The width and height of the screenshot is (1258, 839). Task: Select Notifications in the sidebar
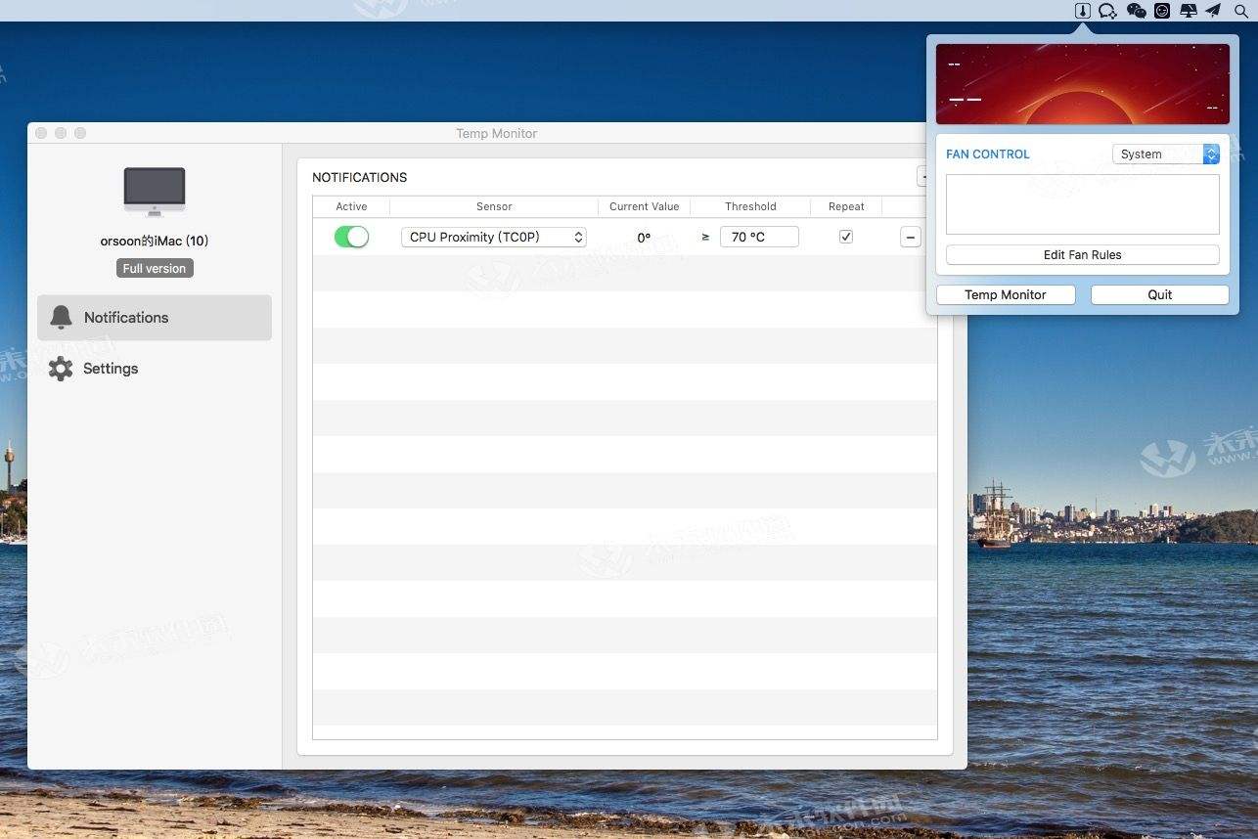pos(155,318)
